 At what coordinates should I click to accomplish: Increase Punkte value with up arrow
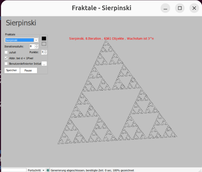46,51
